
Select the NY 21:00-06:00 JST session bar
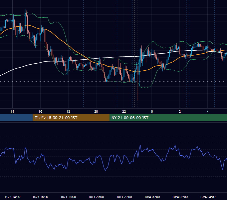(x=168, y=118)
